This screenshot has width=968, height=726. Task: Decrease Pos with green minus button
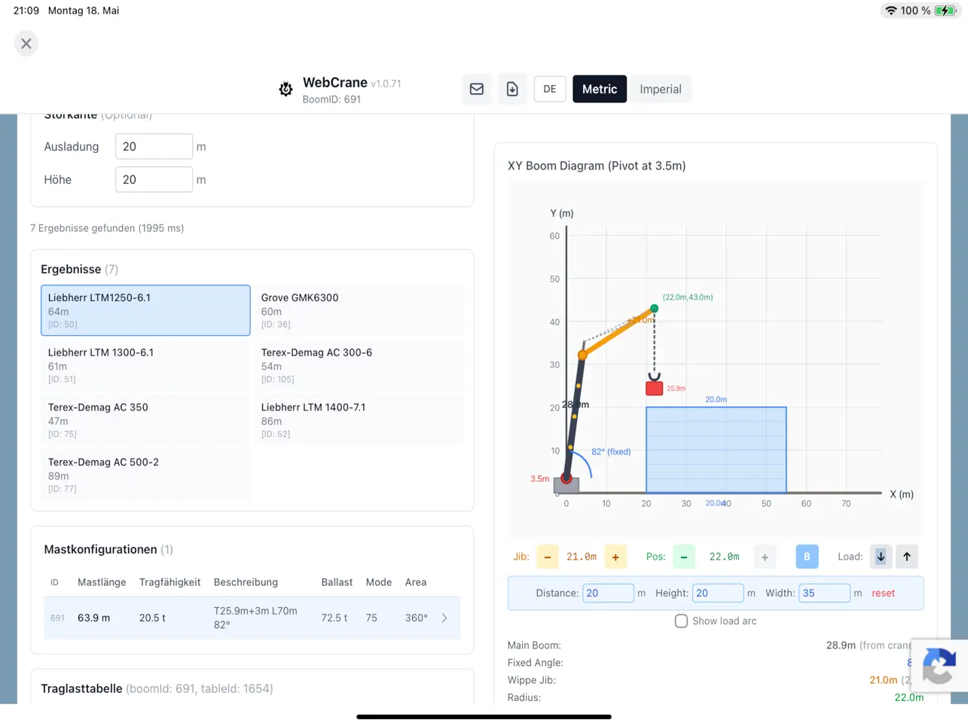click(x=684, y=557)
